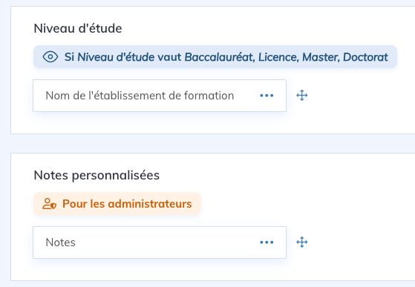The width and height of the screenshot is (415, 287).
Task: Click the word administrateurs in the orange badge
Action: coord(150,204)
